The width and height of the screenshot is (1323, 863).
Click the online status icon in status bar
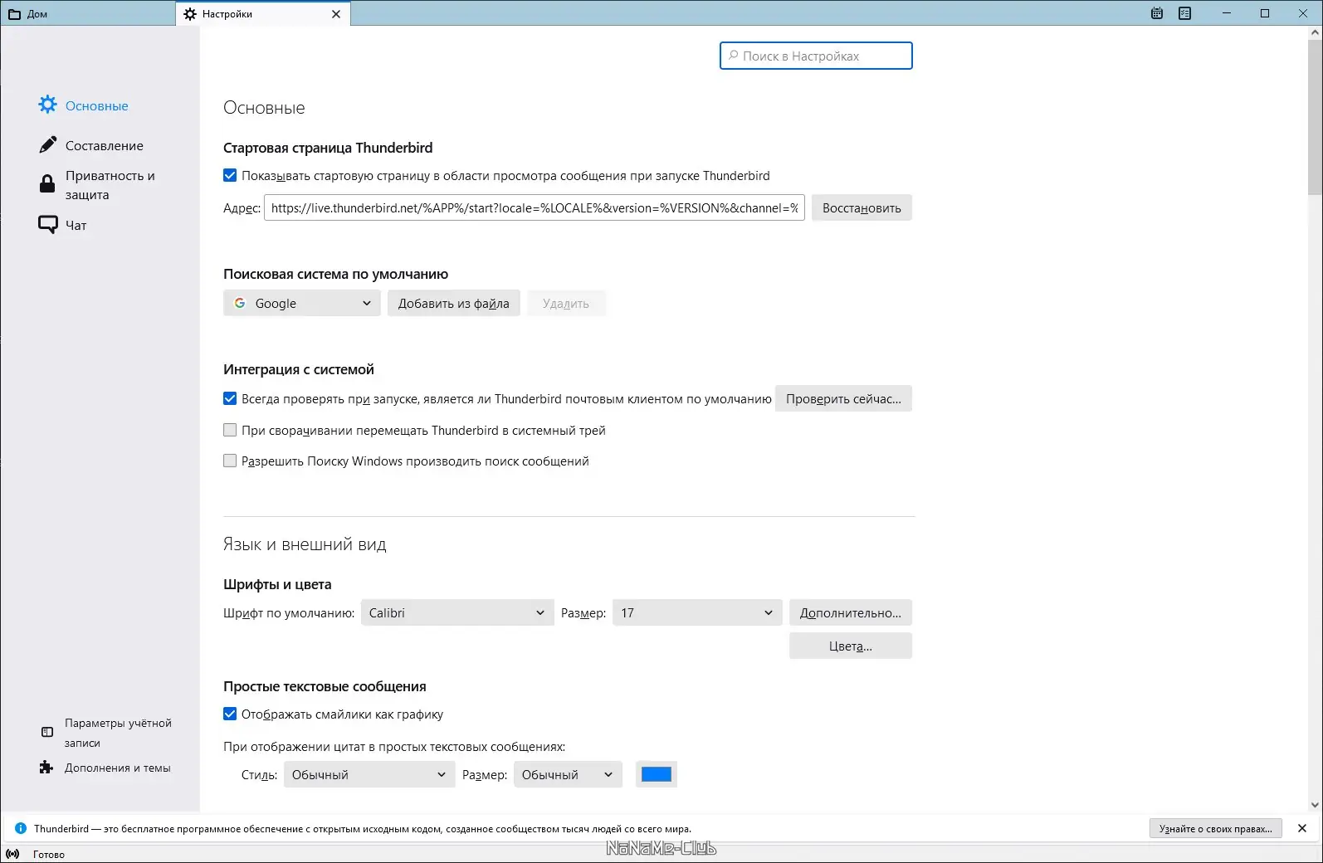(x=12, y=854)
